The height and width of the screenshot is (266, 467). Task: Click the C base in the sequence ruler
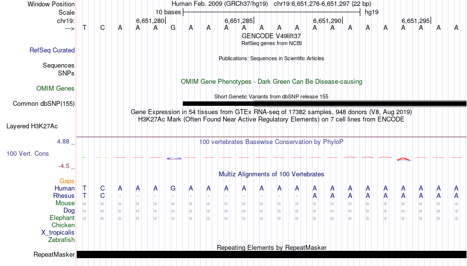(x=102, y=28)
